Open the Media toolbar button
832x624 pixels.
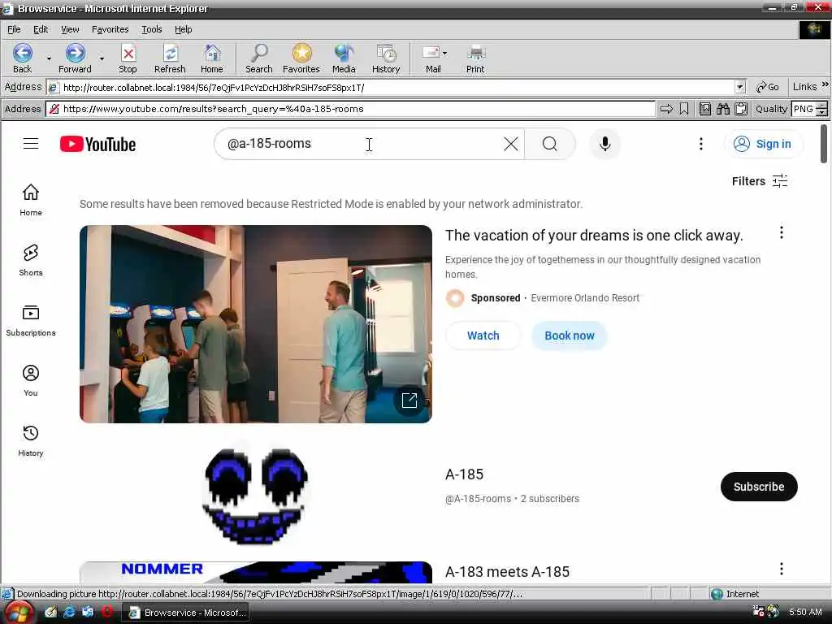pyautogui.click(x=344, y=58)
